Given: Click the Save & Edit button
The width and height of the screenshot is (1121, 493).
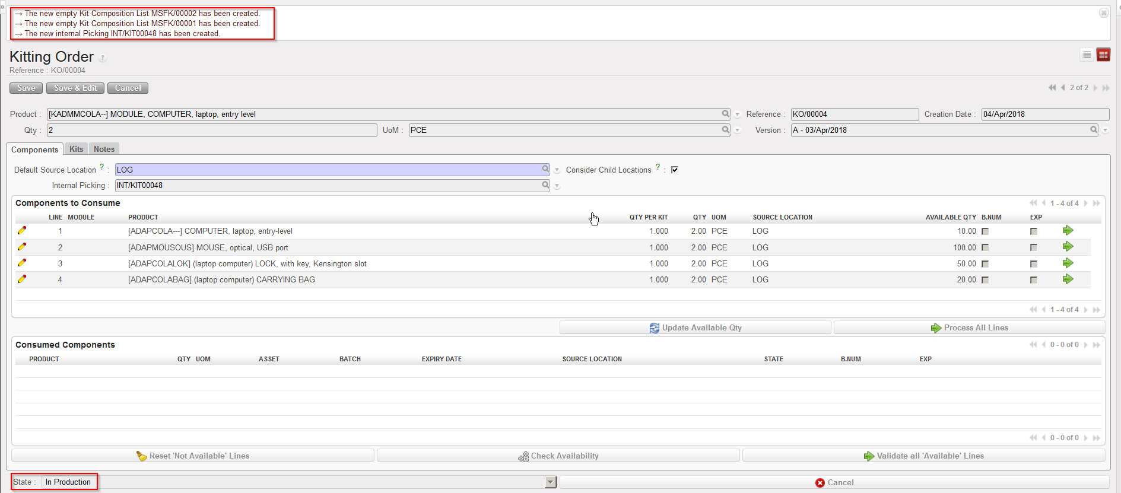Looking at the screenshot, I should click(x=75, y=88).
